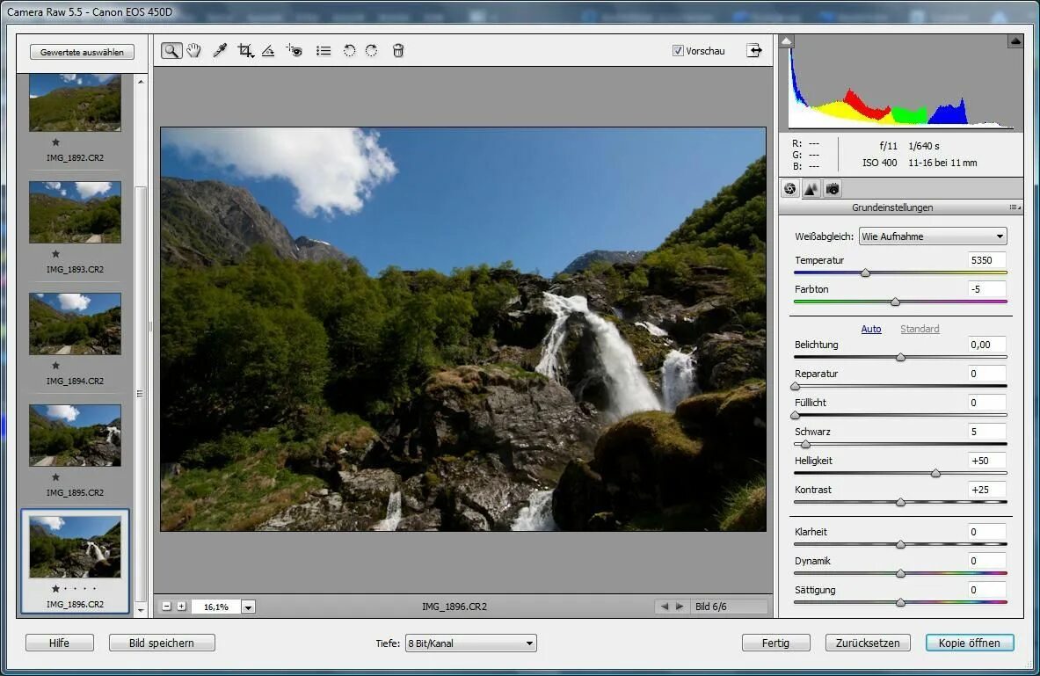Click Gewertete auswählen button
The width and height of the screenshot is (1040, 676).
click(x=82, y=53)
